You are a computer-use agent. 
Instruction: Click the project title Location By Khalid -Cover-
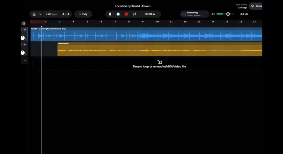coord(133,6)
